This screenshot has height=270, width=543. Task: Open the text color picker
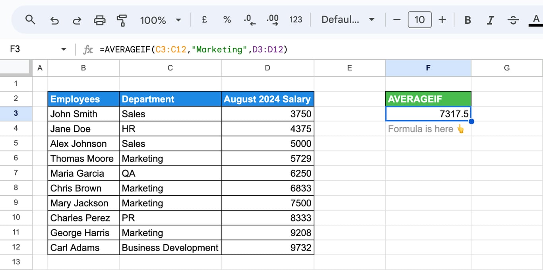535,20
